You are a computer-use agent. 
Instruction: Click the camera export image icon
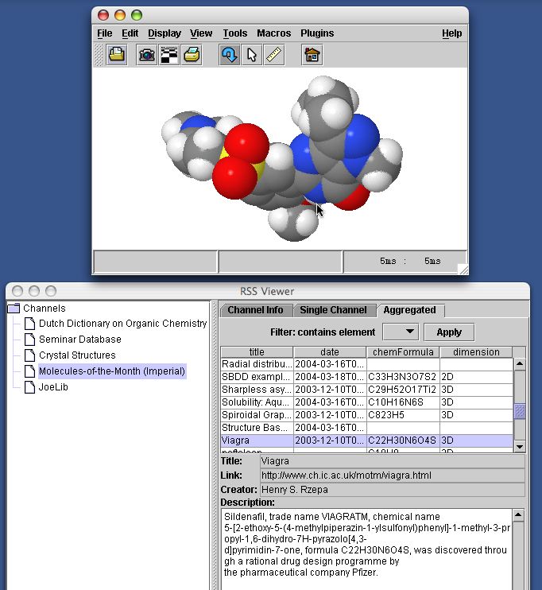coord(147,55)
